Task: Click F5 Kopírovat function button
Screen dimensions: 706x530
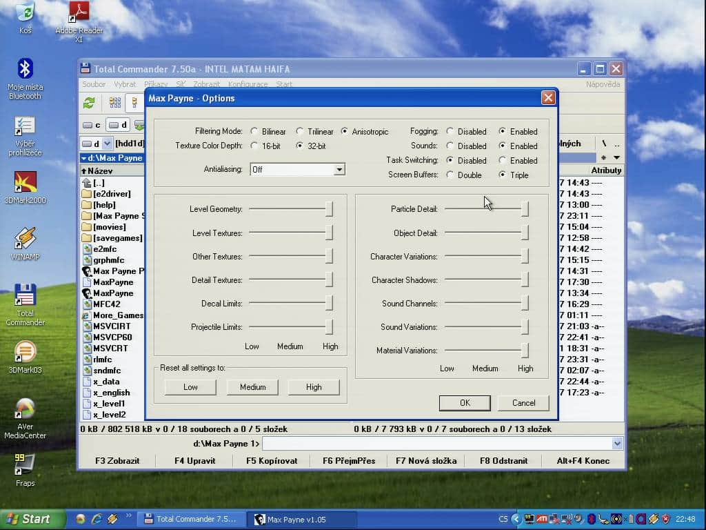Action: (272, 461)
